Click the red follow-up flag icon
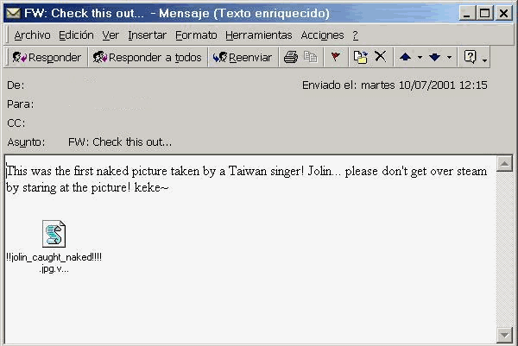The height and width of the screenshot is (346, 518). (335, 57)
